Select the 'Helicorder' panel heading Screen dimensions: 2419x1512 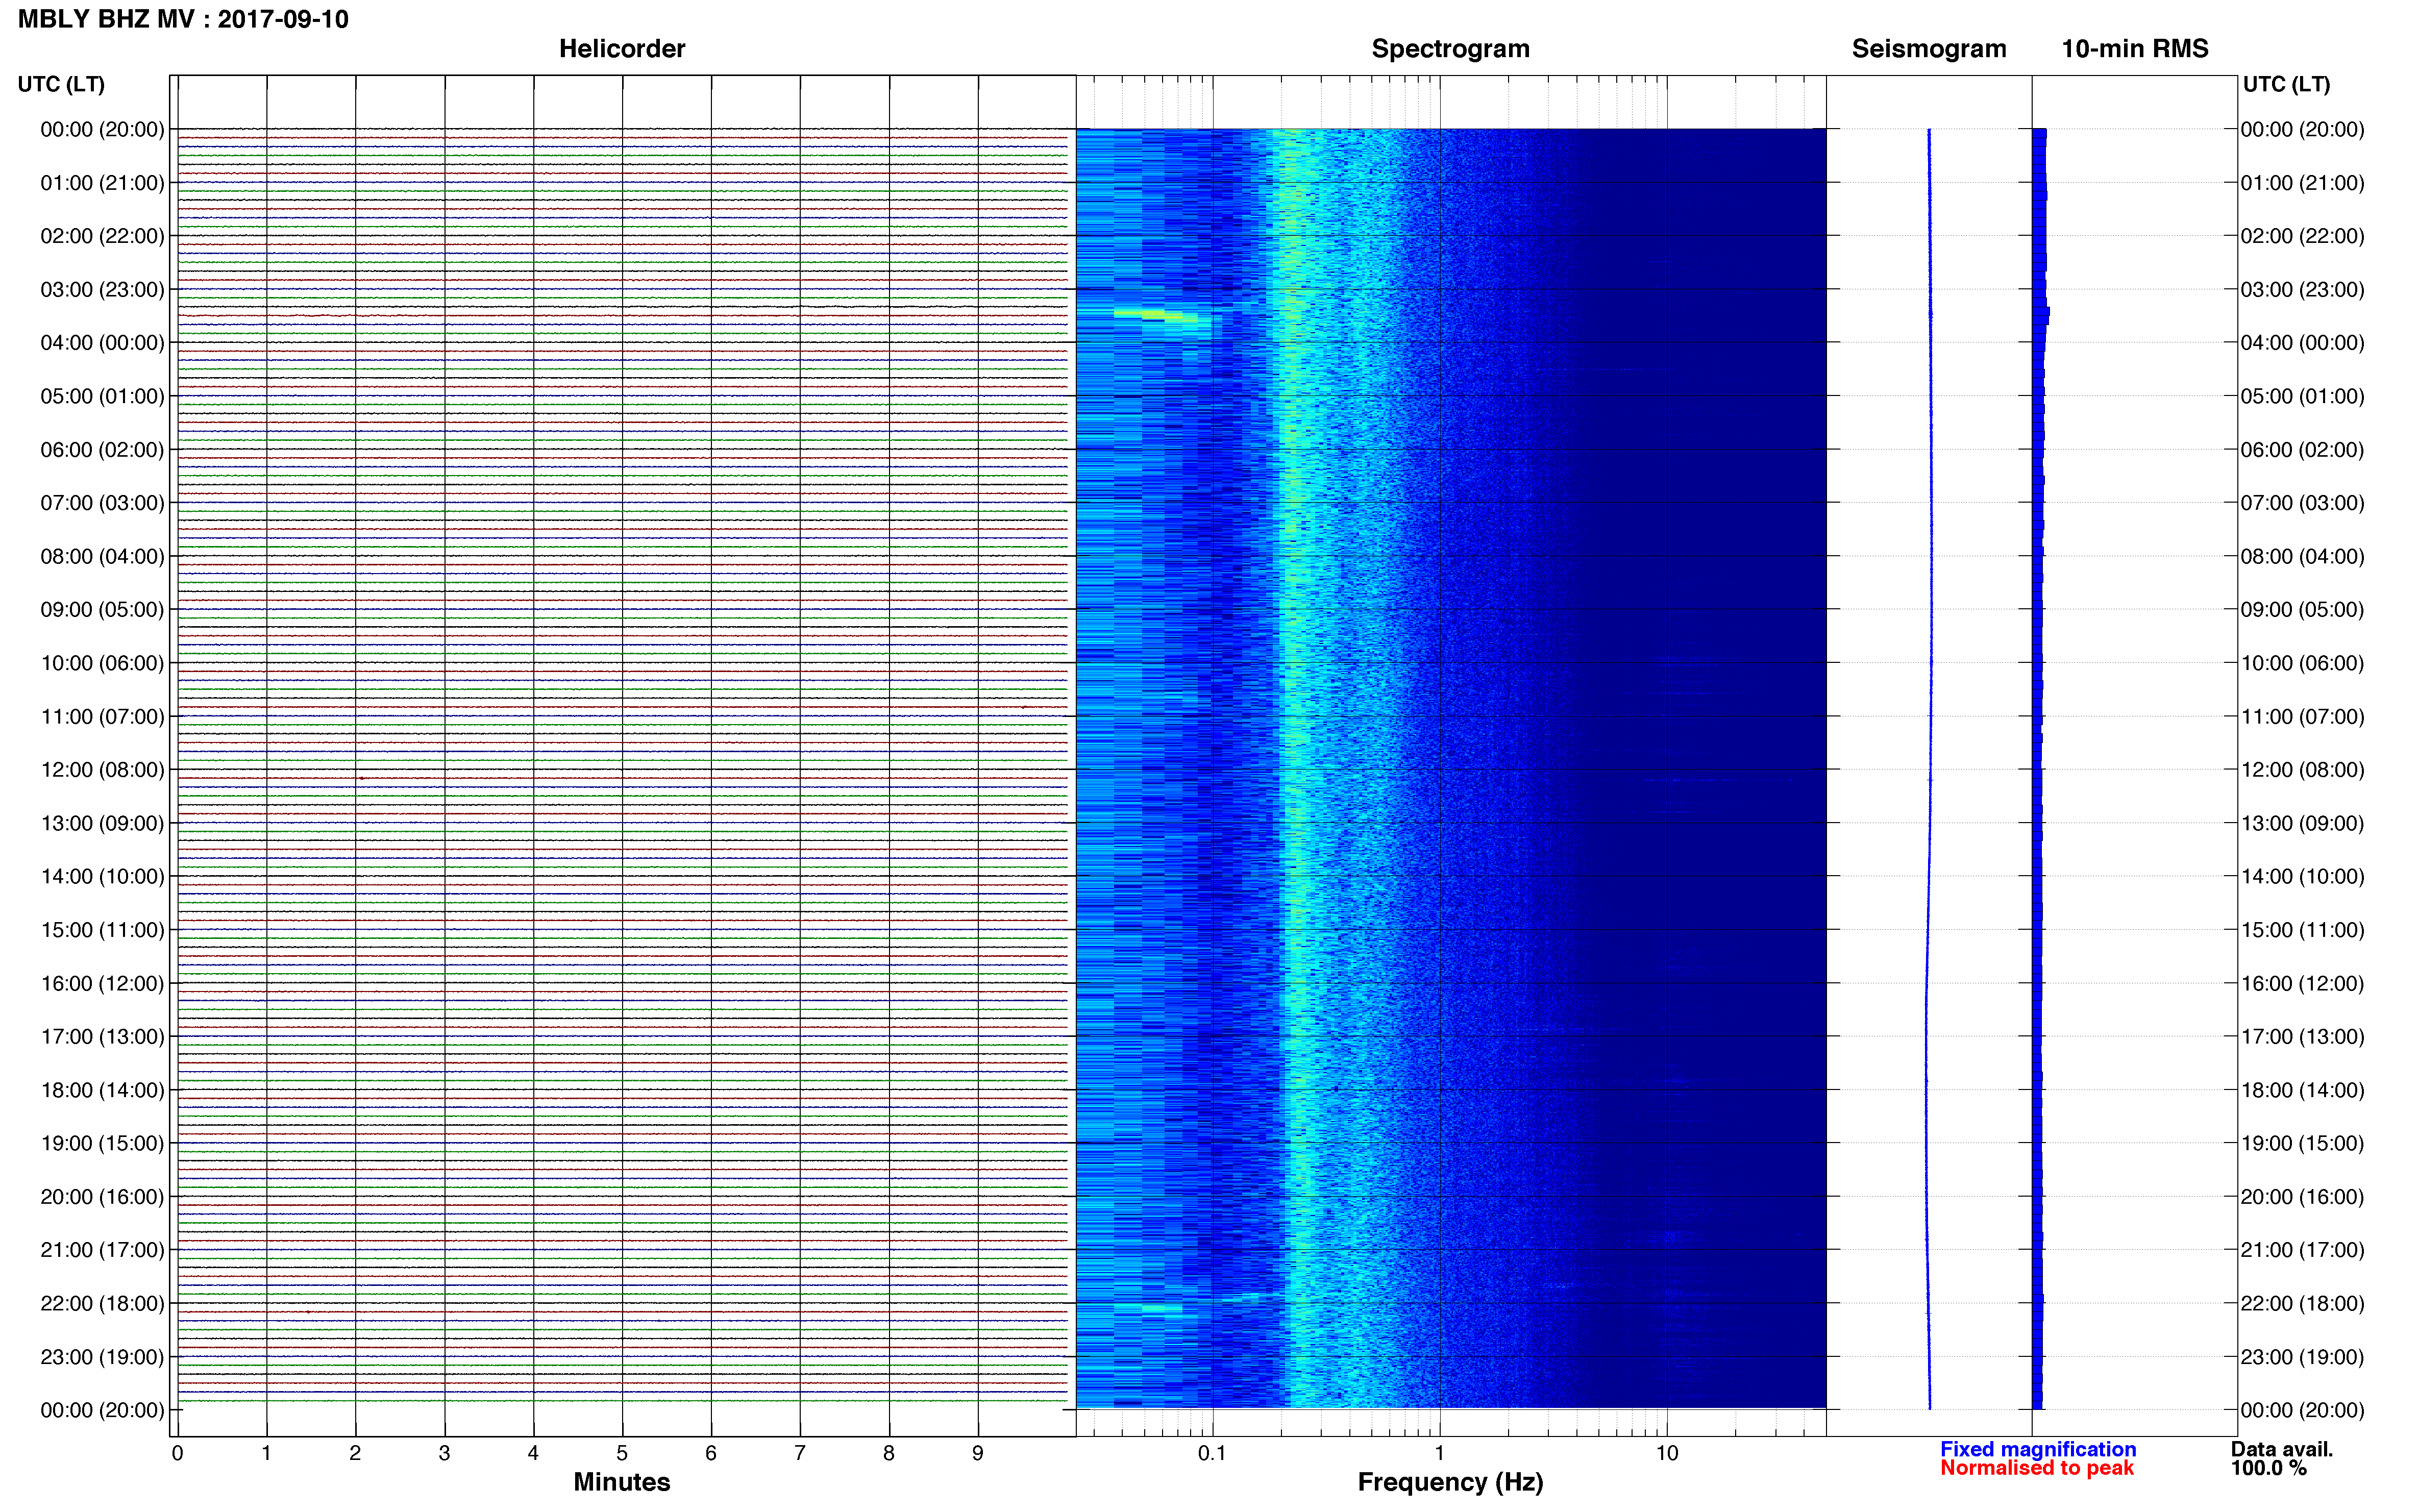[x=622, y=49]
